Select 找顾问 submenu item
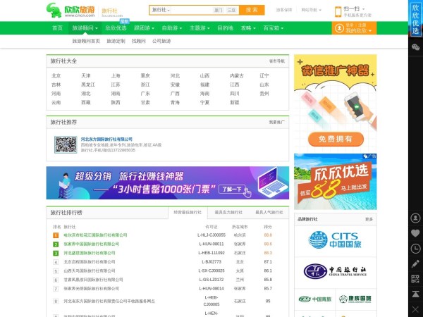 [x=139, y=41]
